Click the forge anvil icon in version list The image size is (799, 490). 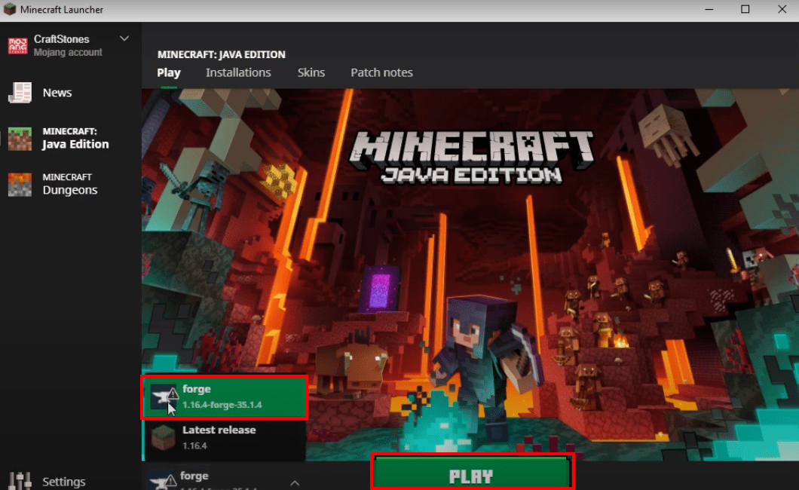pos(164,397)
